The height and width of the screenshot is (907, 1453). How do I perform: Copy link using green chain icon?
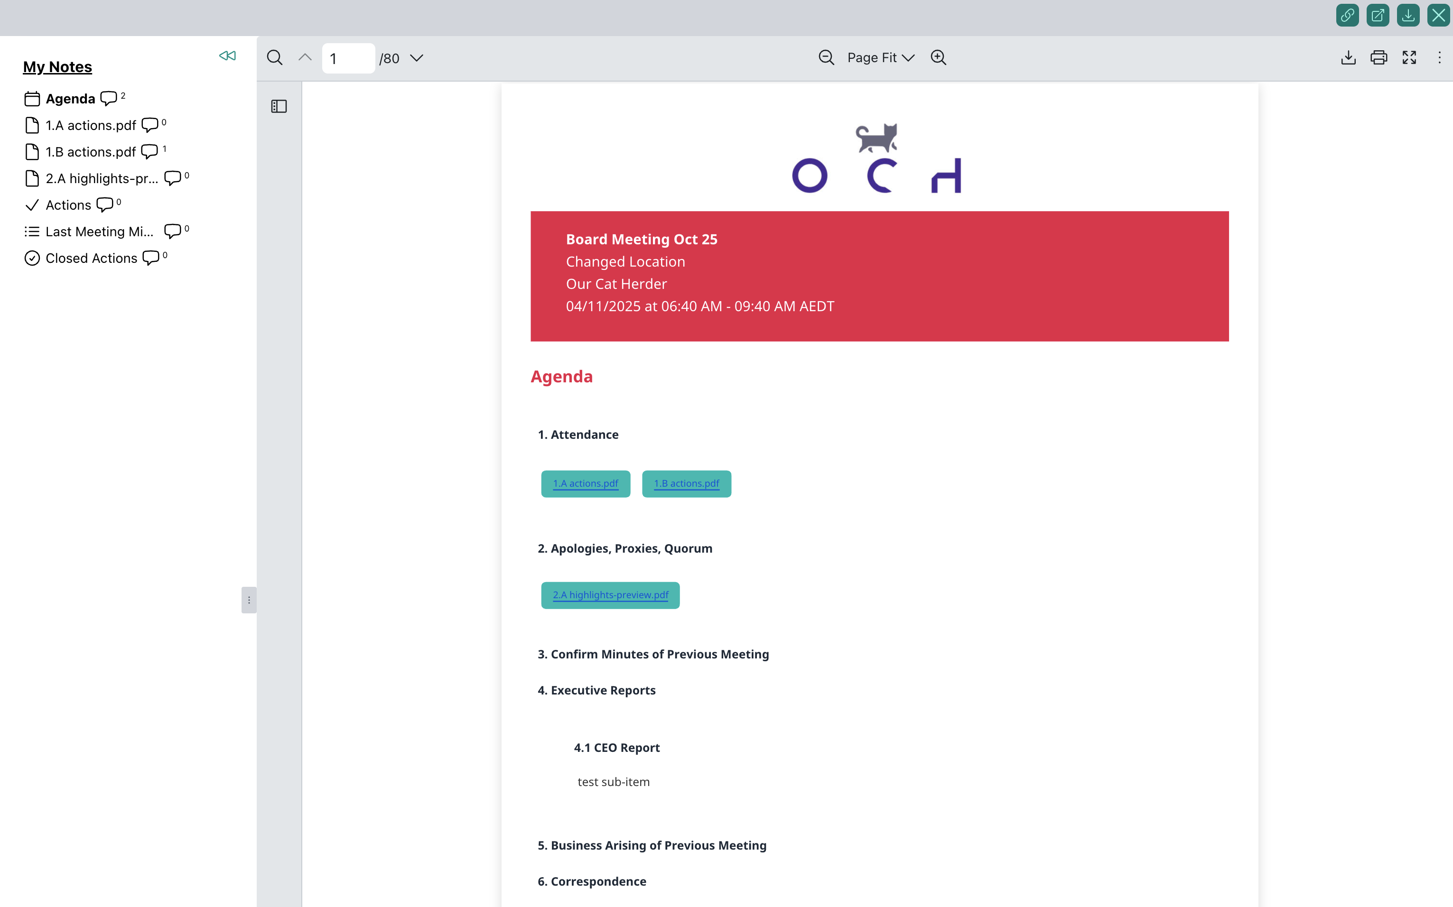click(1347, 15)
